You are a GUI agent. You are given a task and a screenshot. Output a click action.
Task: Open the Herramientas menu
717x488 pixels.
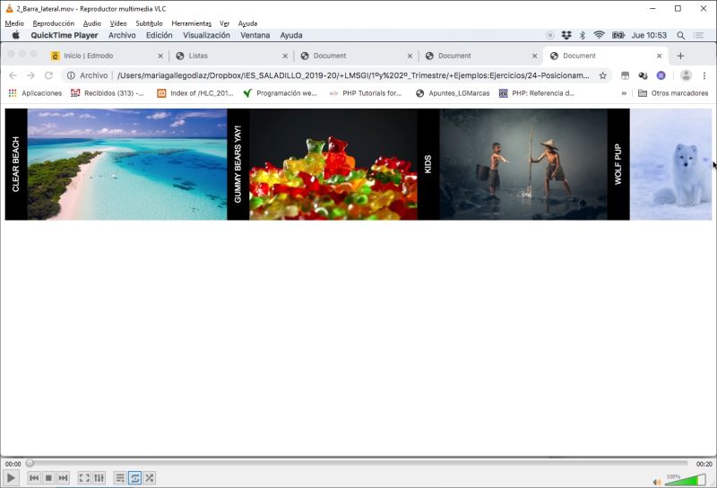[191, 23]
